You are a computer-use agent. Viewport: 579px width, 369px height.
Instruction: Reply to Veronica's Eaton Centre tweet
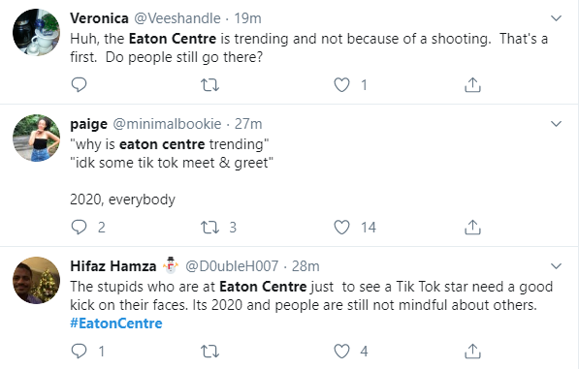tap(79, 85)
